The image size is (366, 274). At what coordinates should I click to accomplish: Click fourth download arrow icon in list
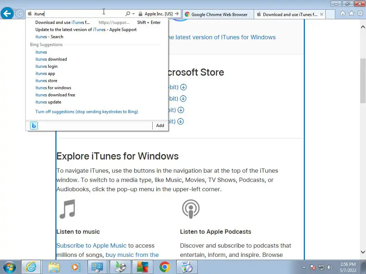(x=180, y=121)
